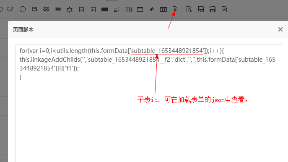Click the notebook frame icon beside the clock

tap(34, 9)
